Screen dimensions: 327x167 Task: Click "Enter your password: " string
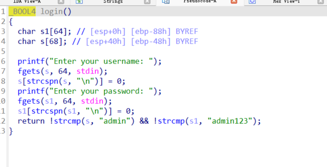pyautogui.click(x=103, y=91)
